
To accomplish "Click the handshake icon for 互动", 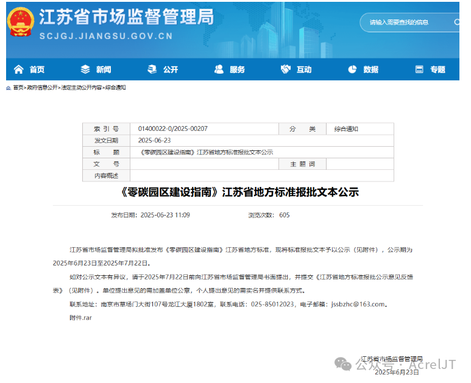I will click(286, 69).
